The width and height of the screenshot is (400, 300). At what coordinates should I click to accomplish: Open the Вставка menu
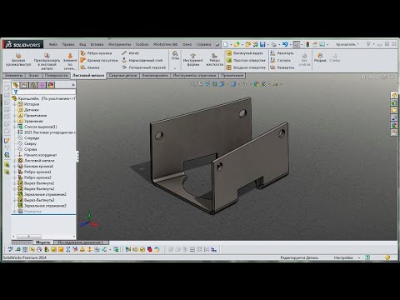(97, 44)
